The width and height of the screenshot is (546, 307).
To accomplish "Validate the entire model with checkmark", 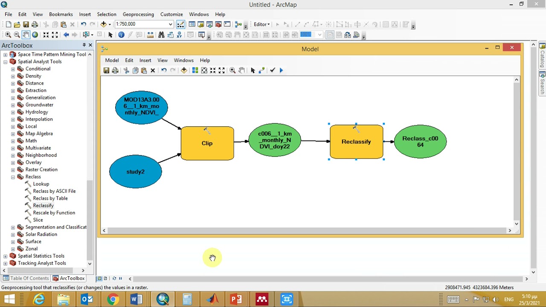I will [273, 70].
